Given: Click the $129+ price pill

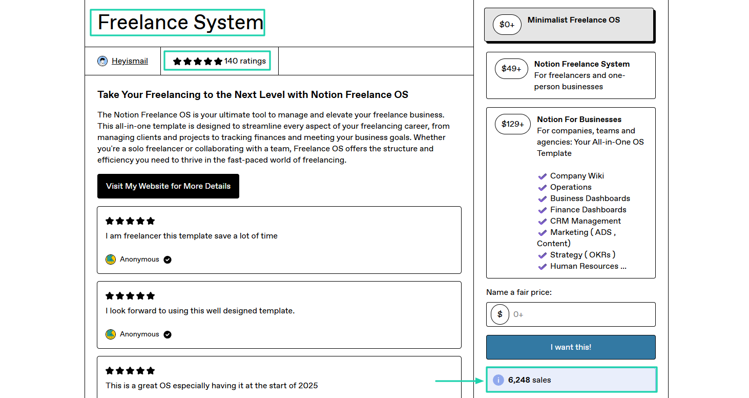Looking at the screenshot, I should (513, 124).
